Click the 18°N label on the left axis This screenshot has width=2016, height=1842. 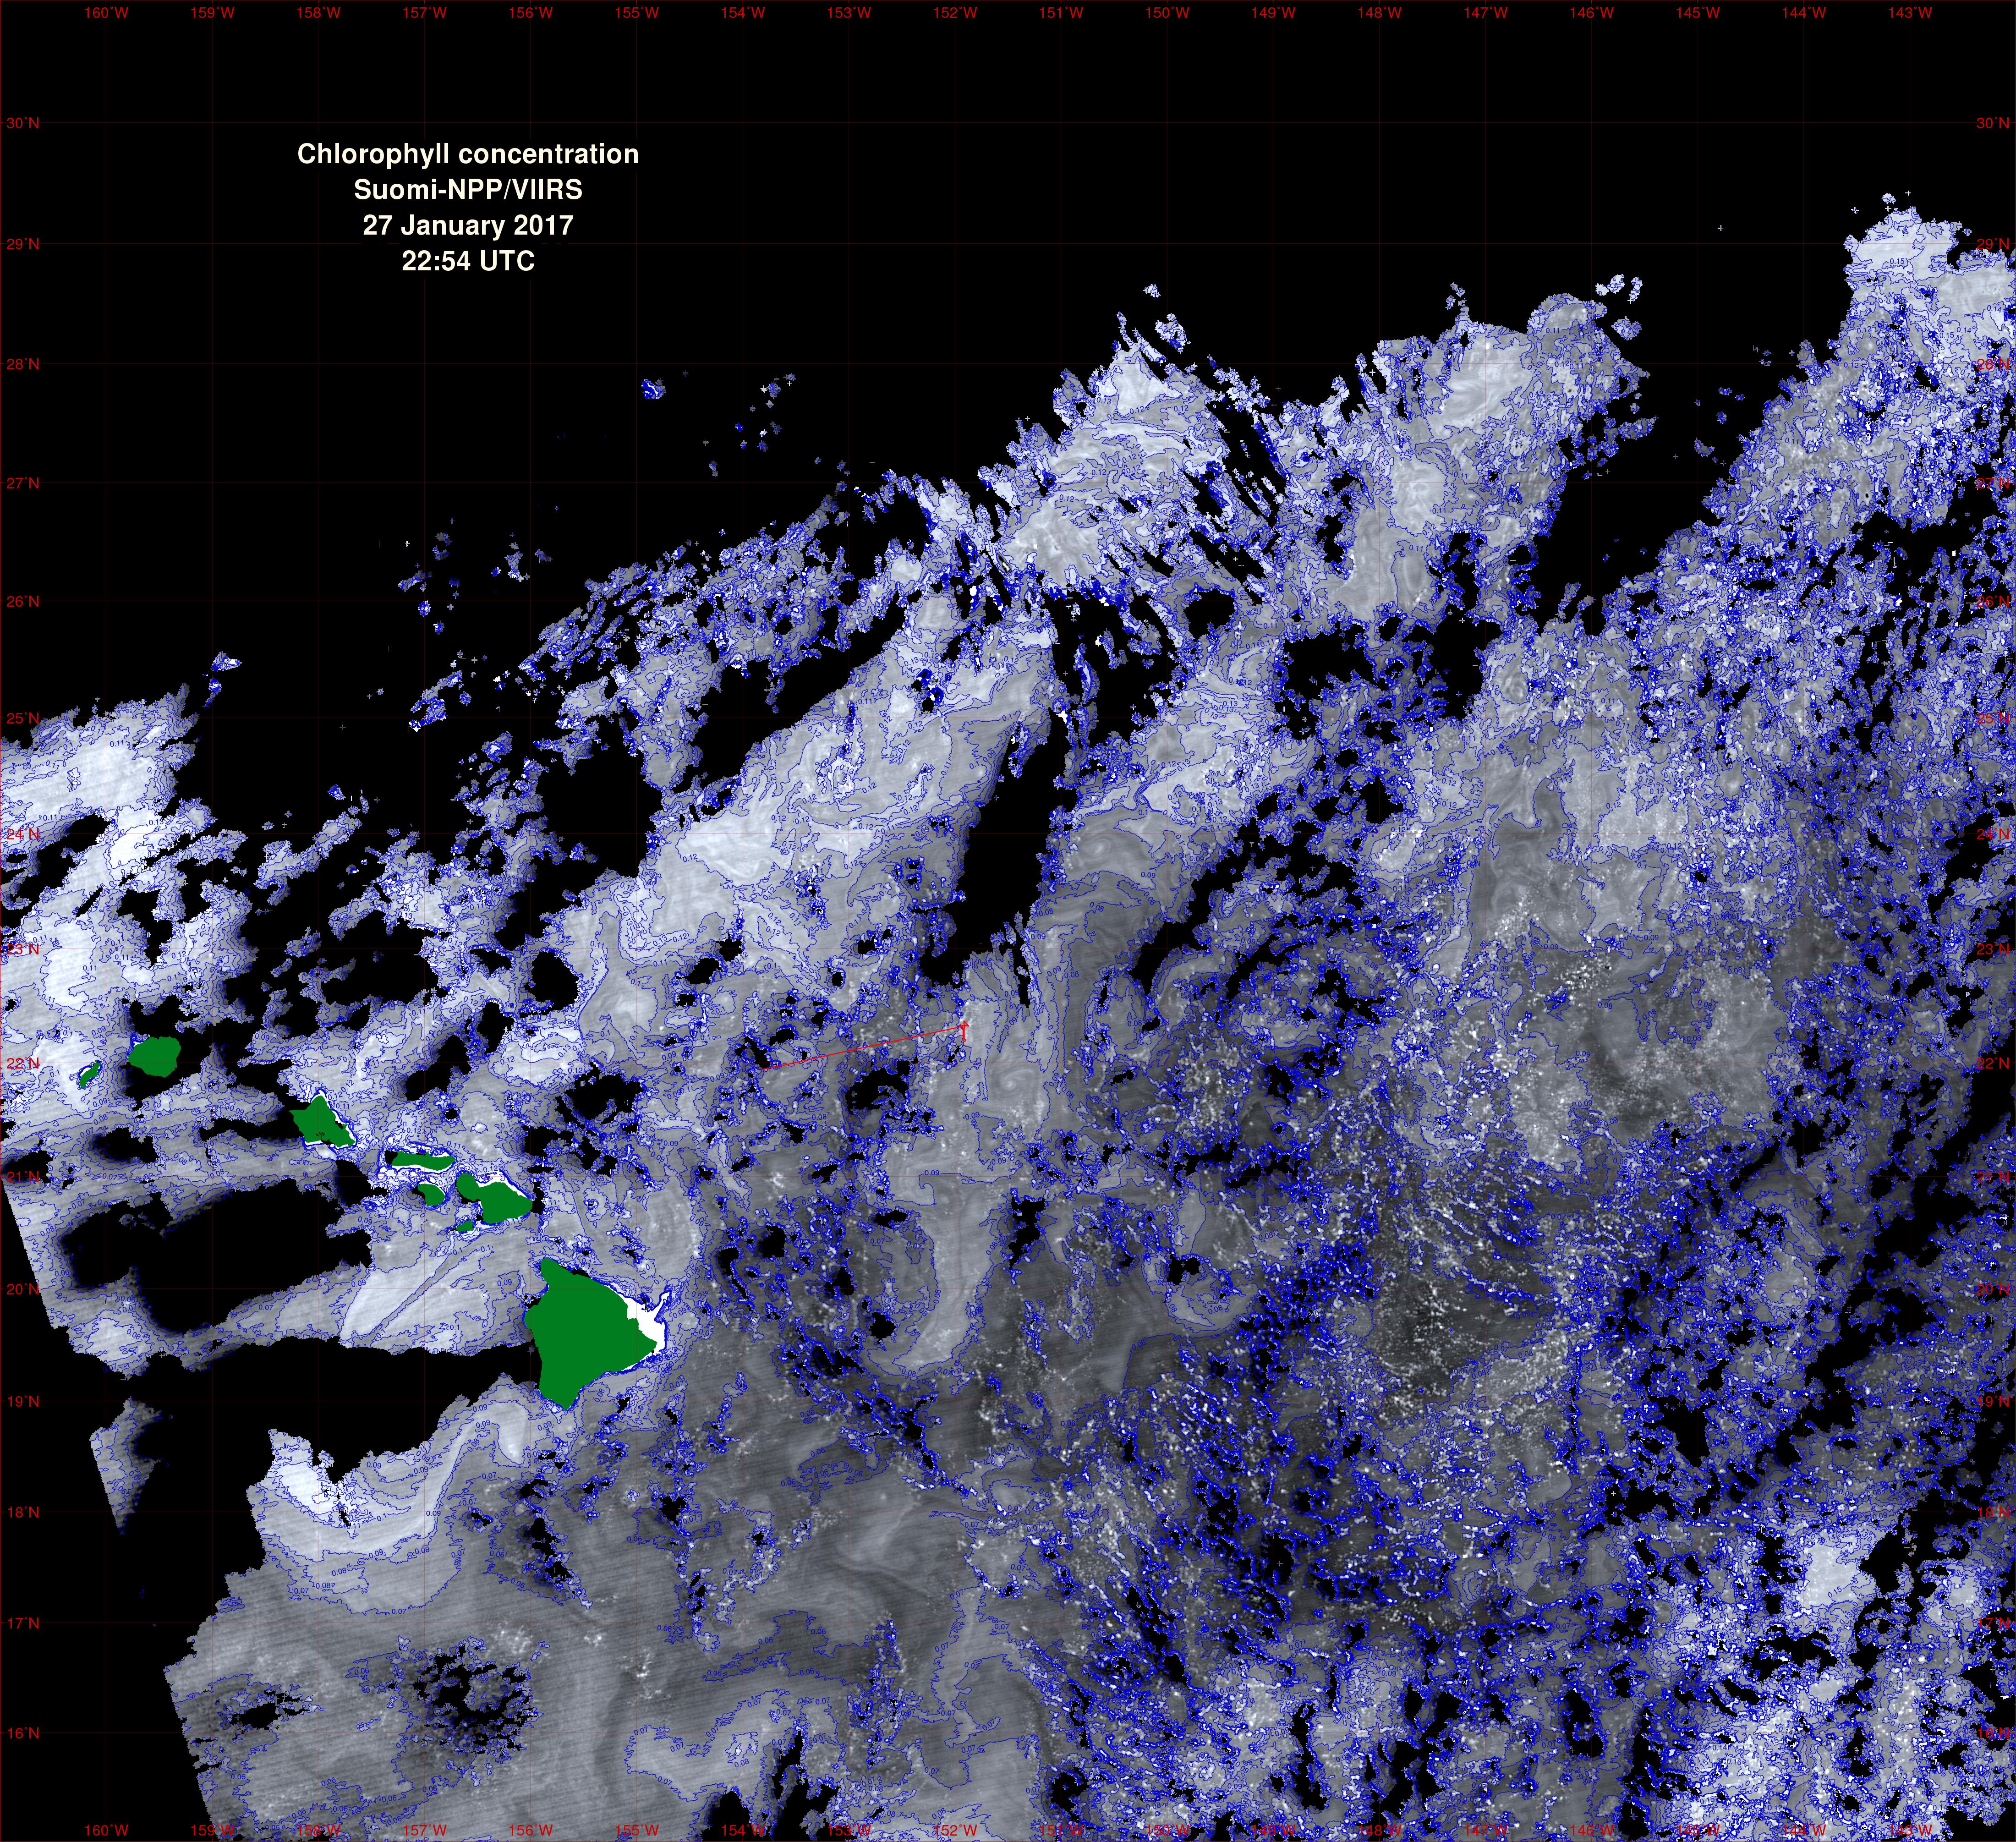tap(23, 1512)
